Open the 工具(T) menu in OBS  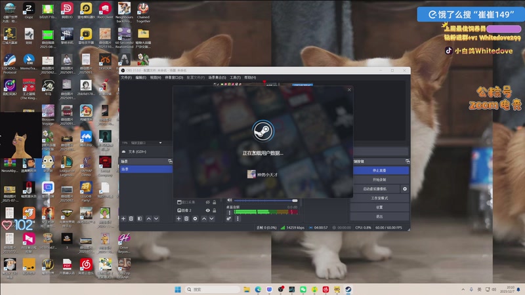(x=235, y=77)
